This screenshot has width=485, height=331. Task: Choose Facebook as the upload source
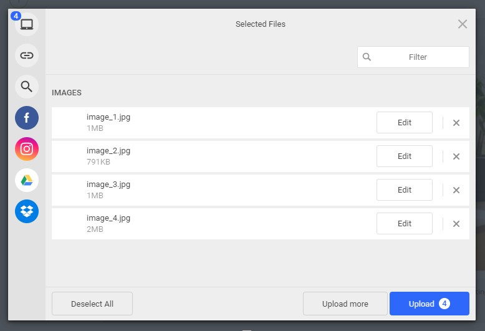pyautogui.click(x=27, y=118)
